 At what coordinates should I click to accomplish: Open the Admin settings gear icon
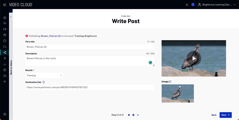point(5,114)
